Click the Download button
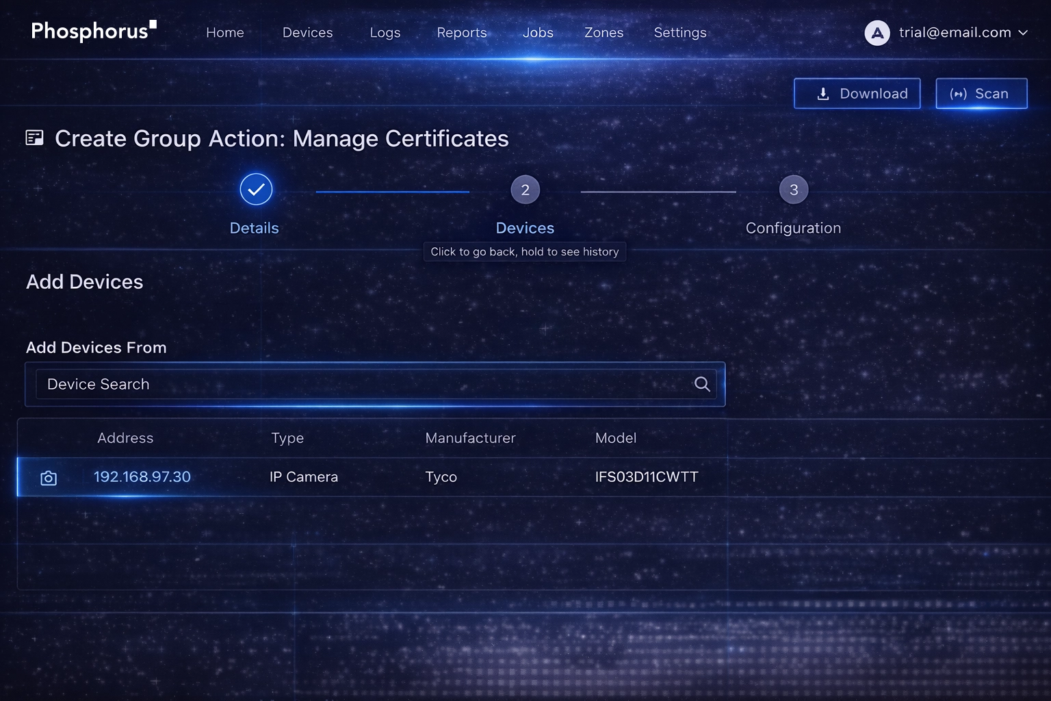Viewport: 1051px width, 701px height. (x=857, y=93)
